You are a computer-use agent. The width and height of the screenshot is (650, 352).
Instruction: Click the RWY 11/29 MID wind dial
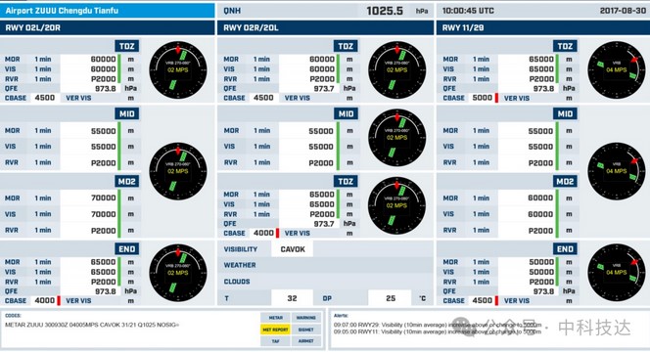pyautogui.click(x=617, y=171)
